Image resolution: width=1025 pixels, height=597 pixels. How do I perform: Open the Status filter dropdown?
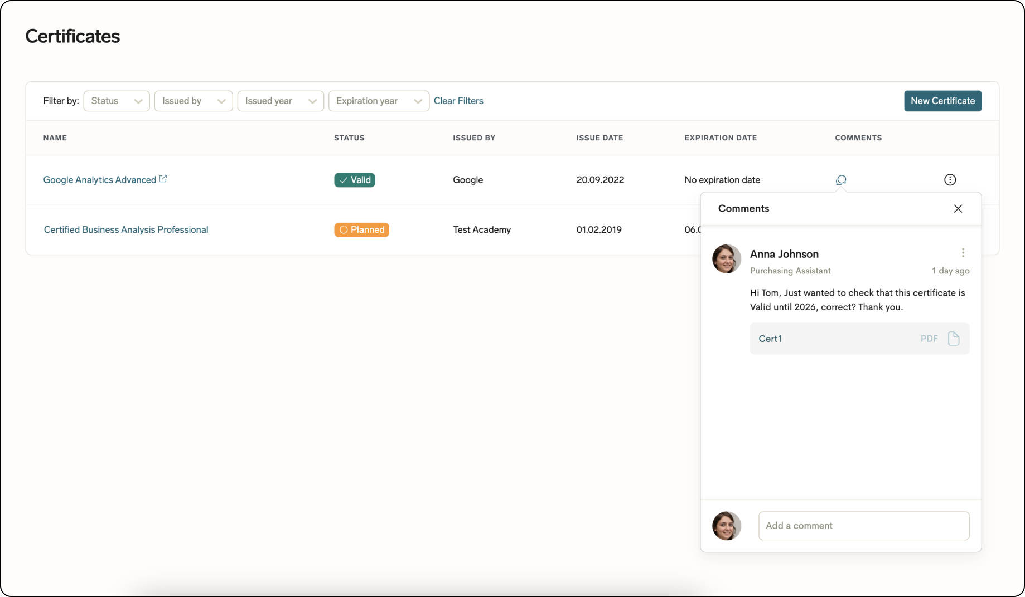point(116,101)
